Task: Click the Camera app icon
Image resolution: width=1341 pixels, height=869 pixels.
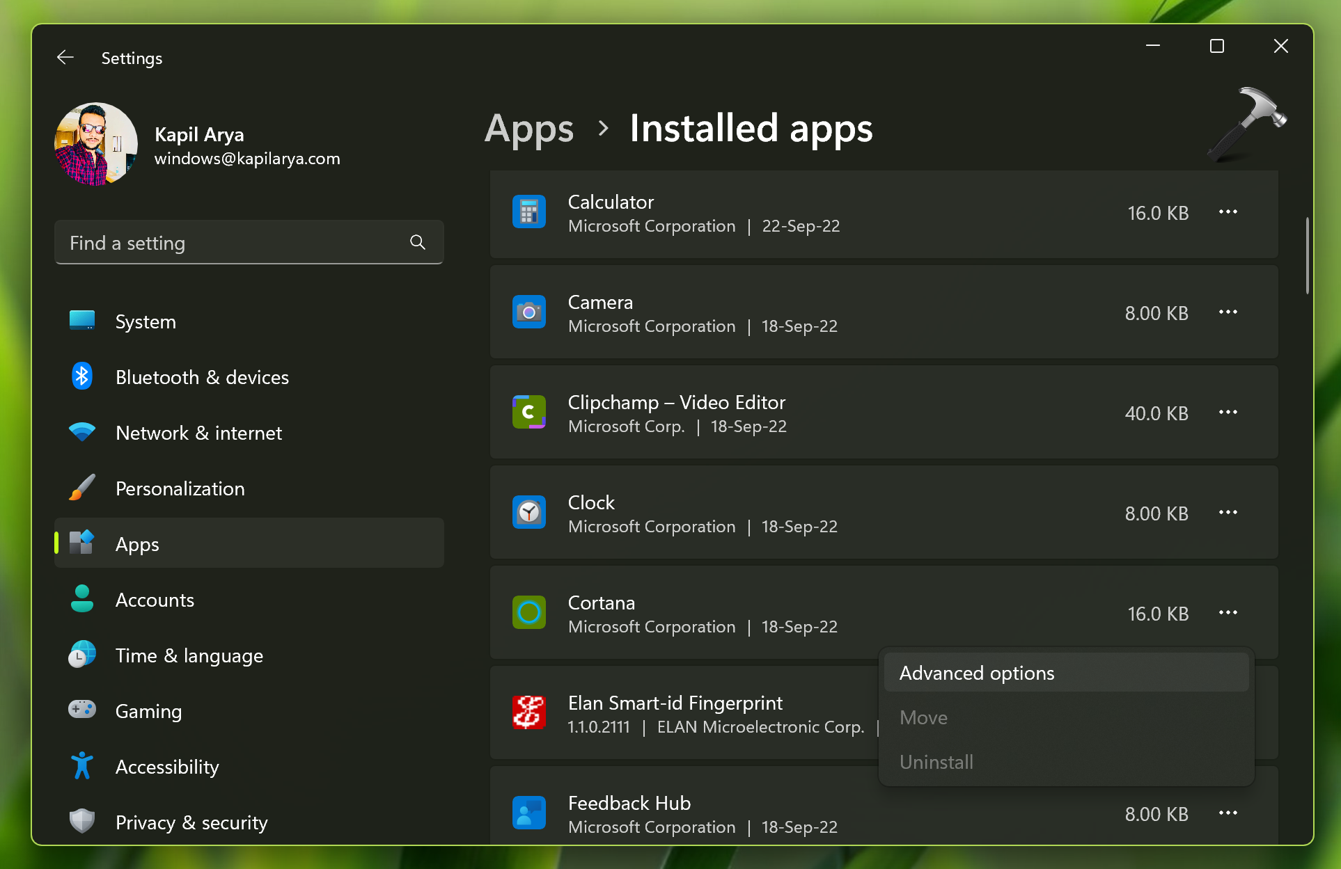Action: [528, 312]
